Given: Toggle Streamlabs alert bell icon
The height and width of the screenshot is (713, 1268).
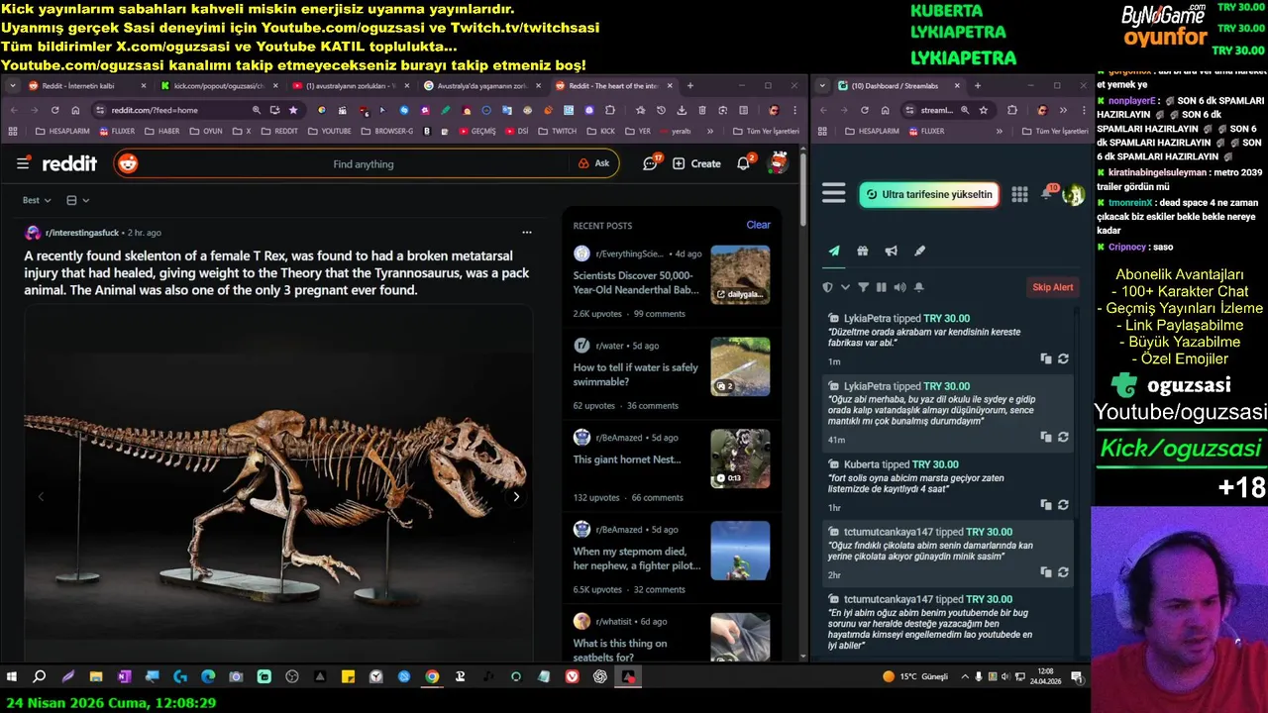Looking at the screenshot, I should pos(918,287).
